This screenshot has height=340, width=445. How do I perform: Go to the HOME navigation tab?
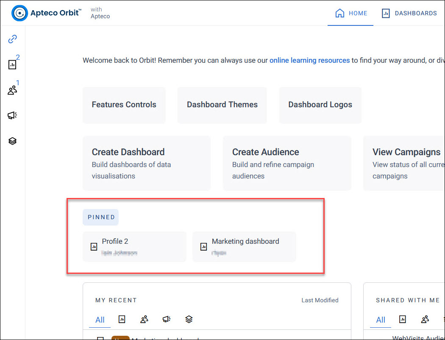click(351, 13)
